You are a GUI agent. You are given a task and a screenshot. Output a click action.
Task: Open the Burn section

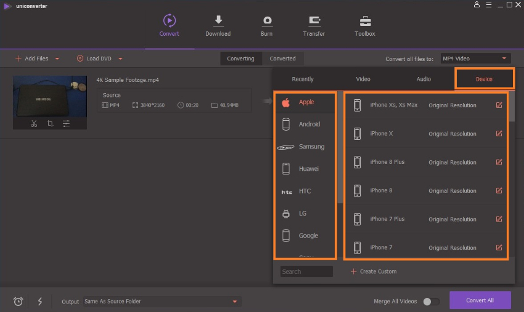[267, 25]
